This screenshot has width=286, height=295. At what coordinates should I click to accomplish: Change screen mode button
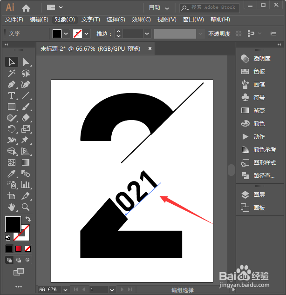point(19,272)
